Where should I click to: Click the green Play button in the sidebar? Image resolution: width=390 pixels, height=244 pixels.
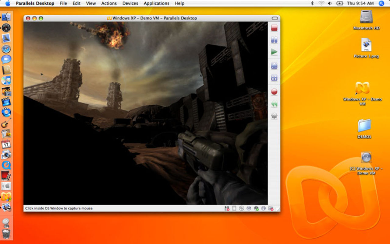tap(274, 52)
